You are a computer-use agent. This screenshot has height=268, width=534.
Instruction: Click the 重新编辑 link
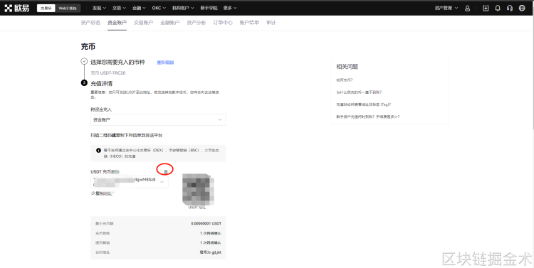165,63
